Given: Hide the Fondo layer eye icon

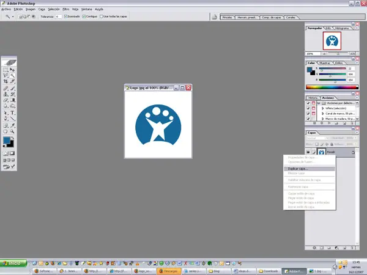Looking at the screenshot, I should point(308,152).
